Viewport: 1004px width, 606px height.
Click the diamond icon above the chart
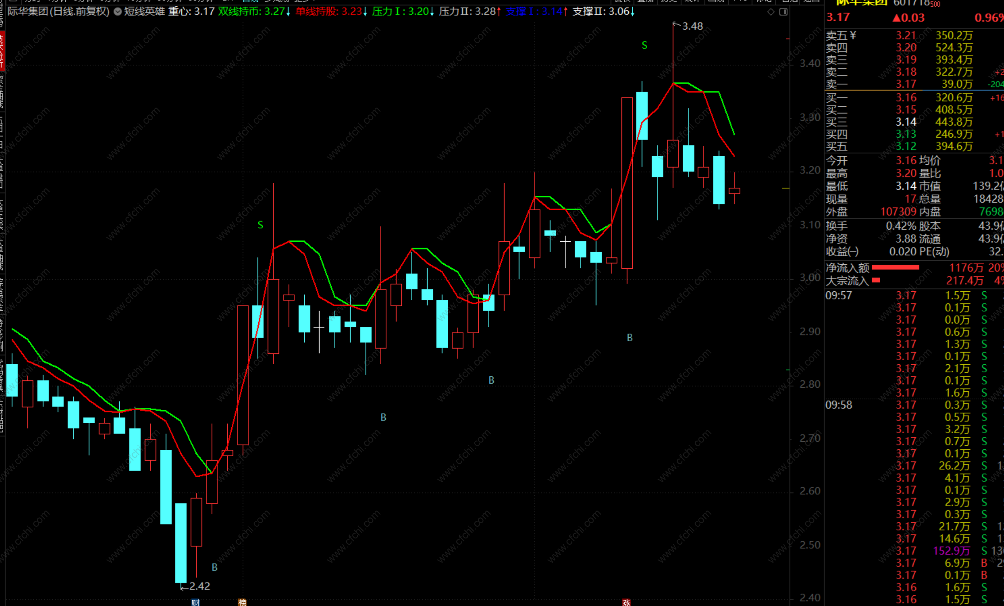(x=771, y=12)
